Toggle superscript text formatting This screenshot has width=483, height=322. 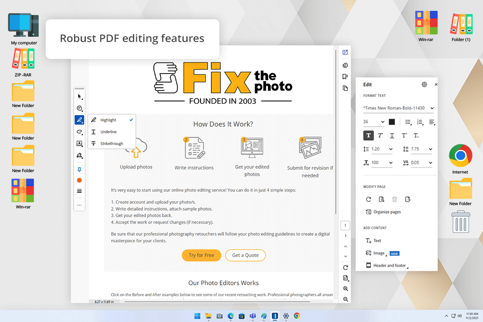(x=404, y=135)
